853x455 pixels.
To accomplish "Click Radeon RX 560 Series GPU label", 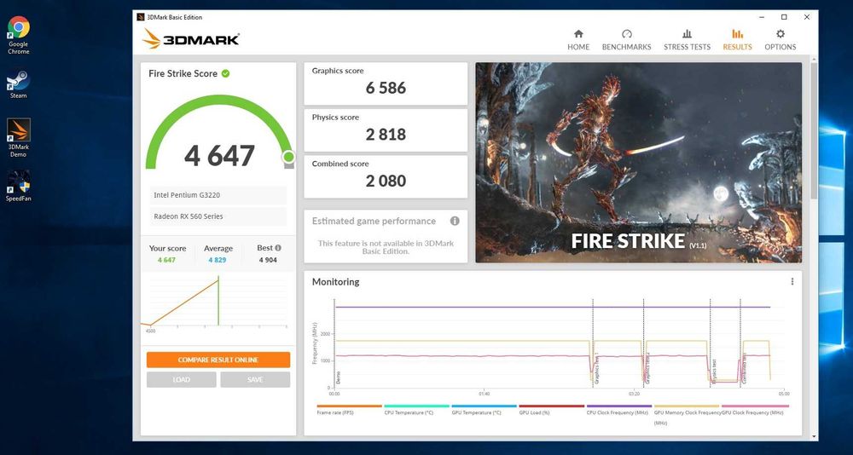I will tap(218, 216).
